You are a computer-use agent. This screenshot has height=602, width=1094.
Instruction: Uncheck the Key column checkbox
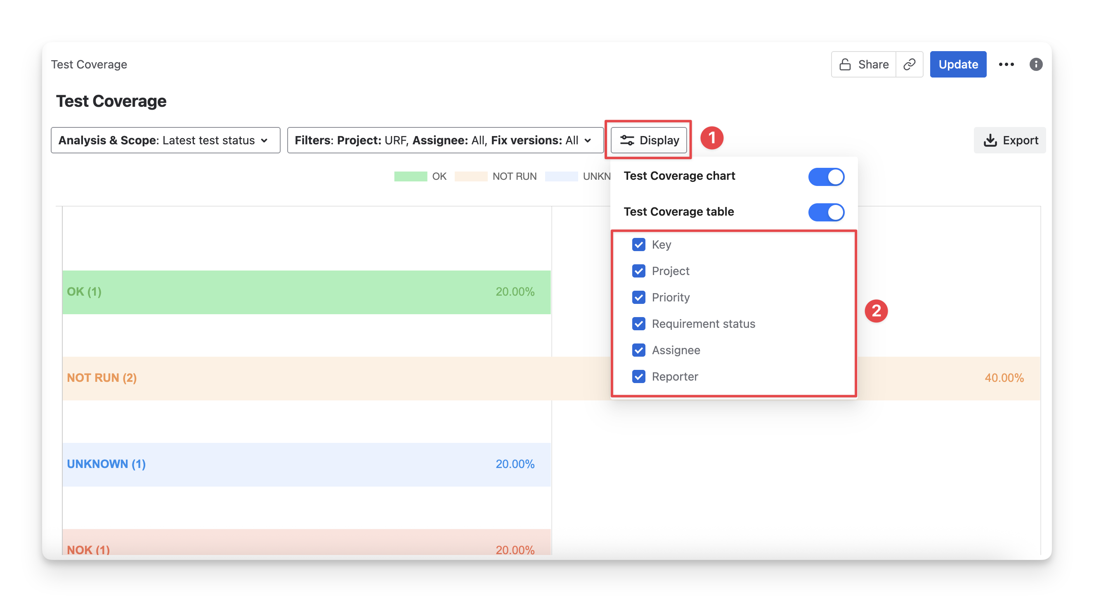click(638, 245)
